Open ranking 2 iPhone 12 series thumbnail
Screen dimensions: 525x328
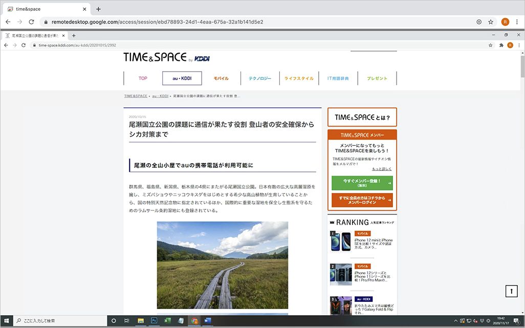click(341, 274)
